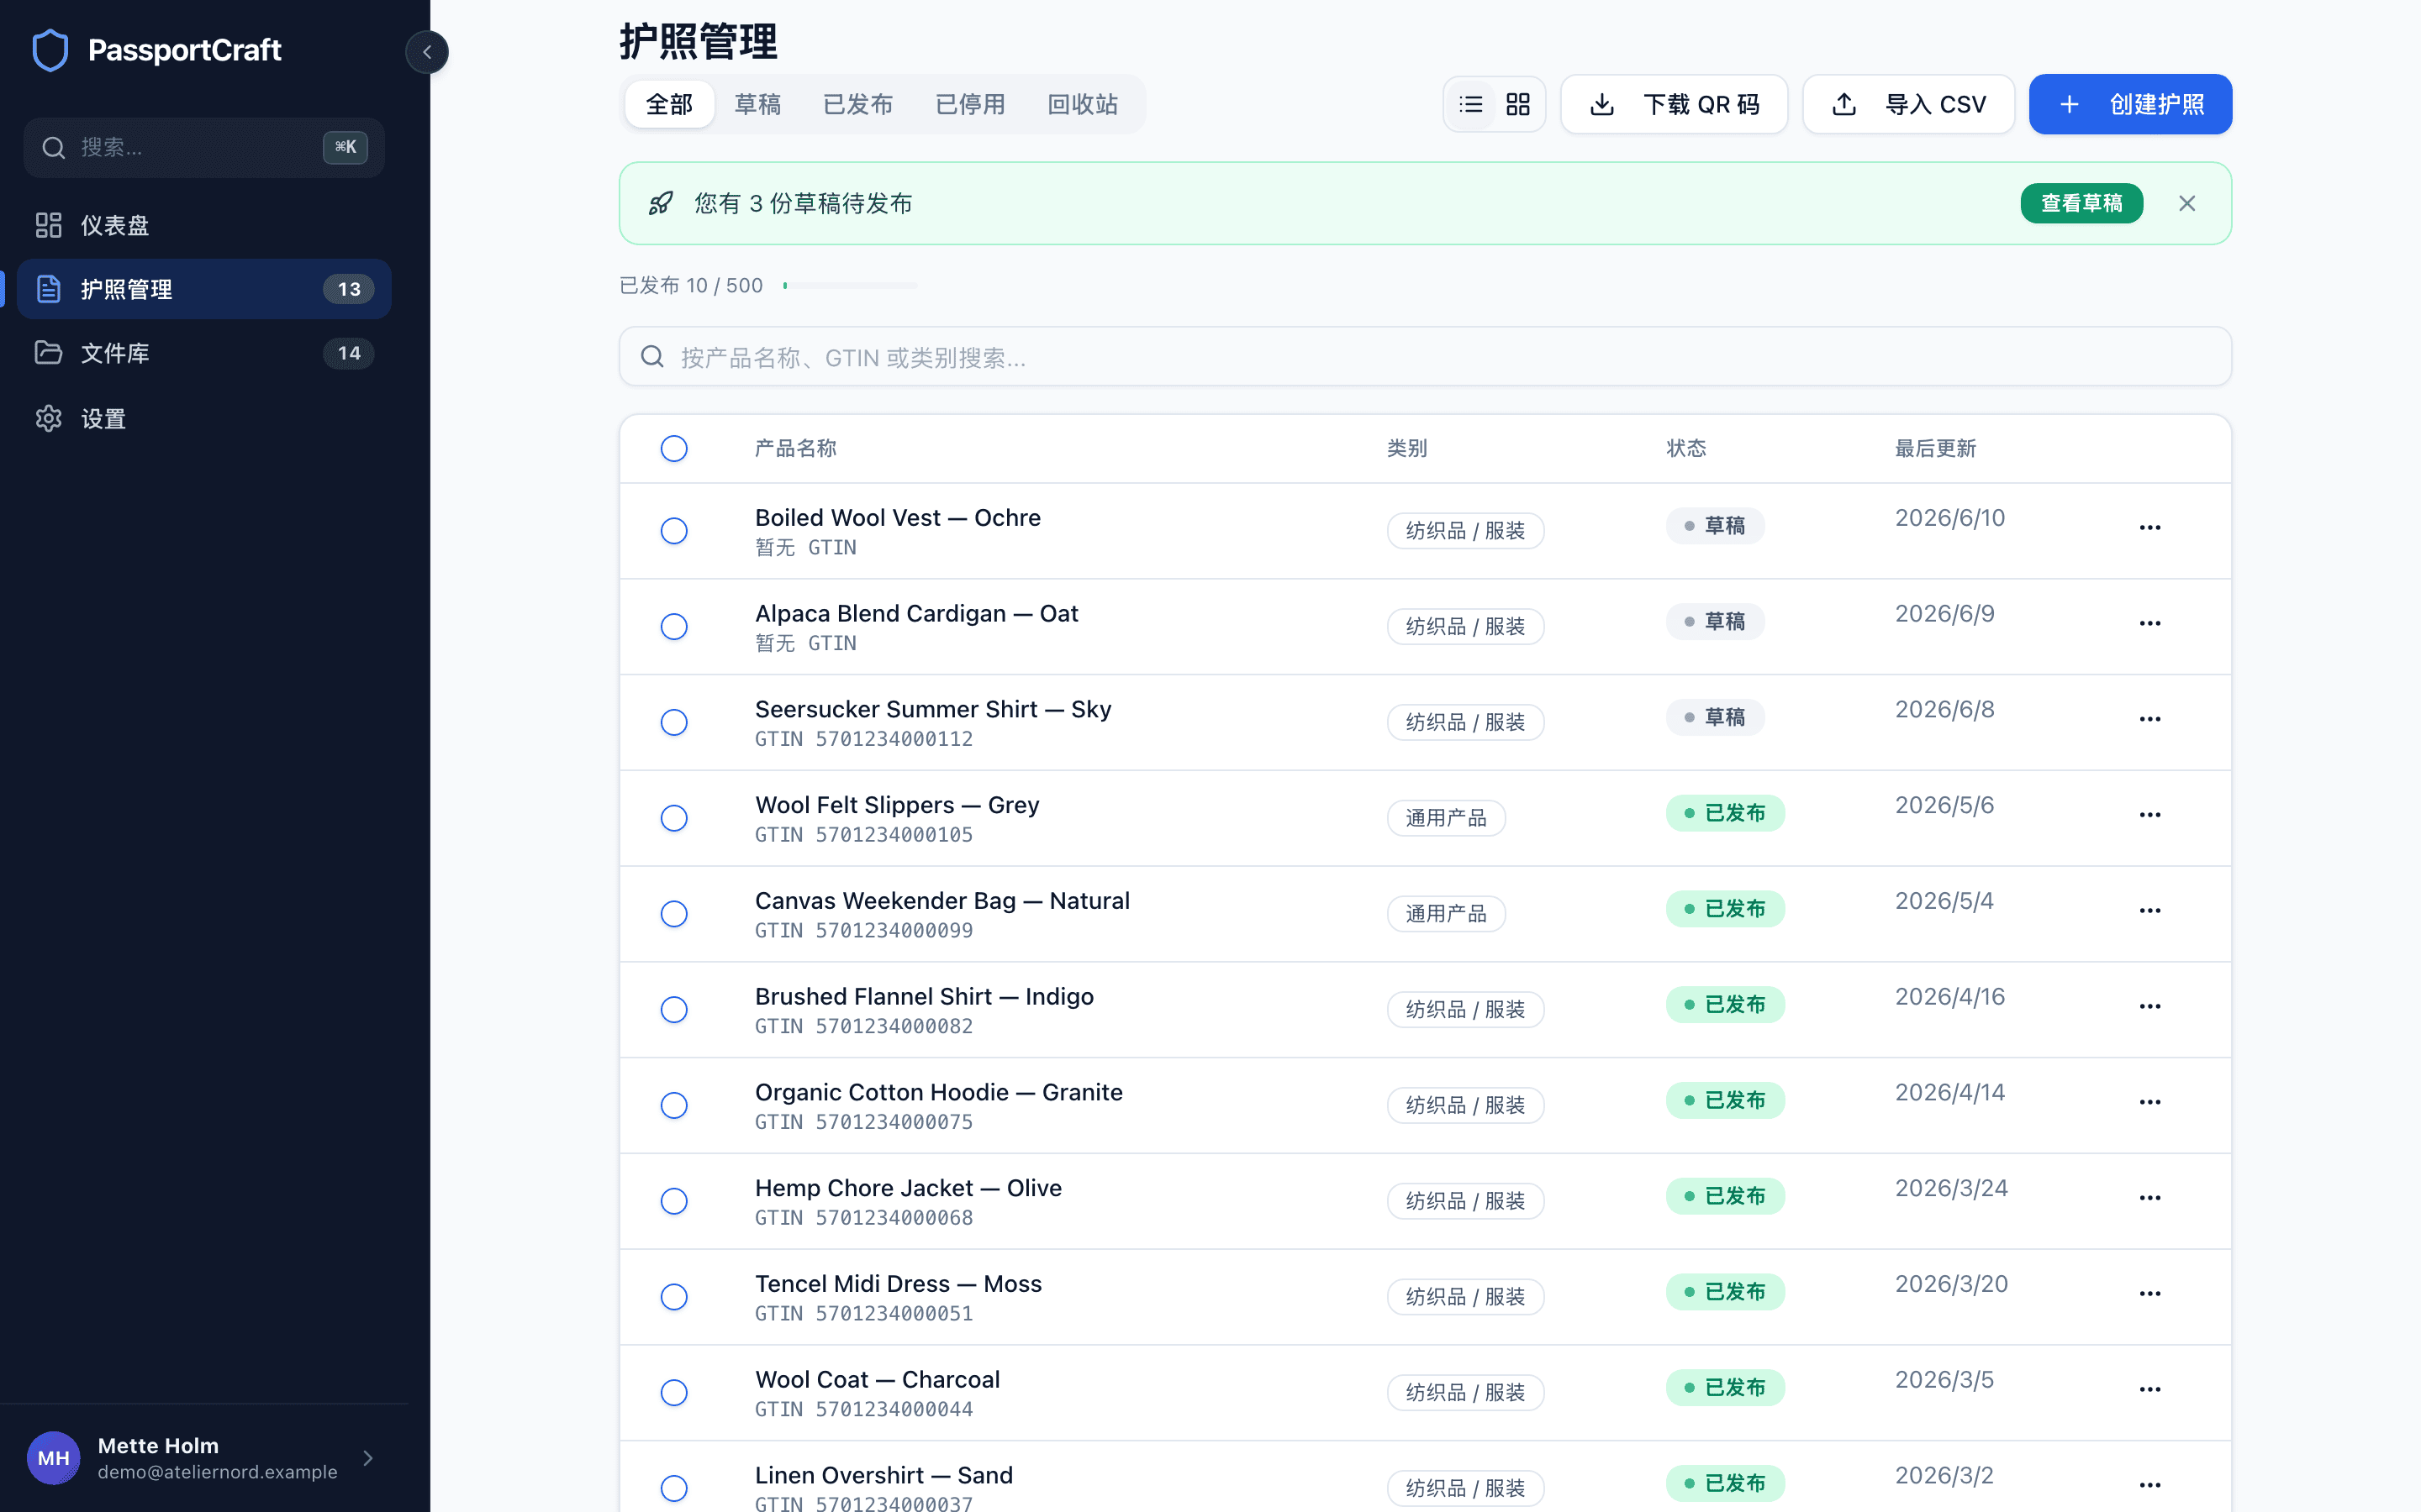Click the 下载 QR 码 button
This screenshot has height=1512, width=2421.
coord(1674,104)
